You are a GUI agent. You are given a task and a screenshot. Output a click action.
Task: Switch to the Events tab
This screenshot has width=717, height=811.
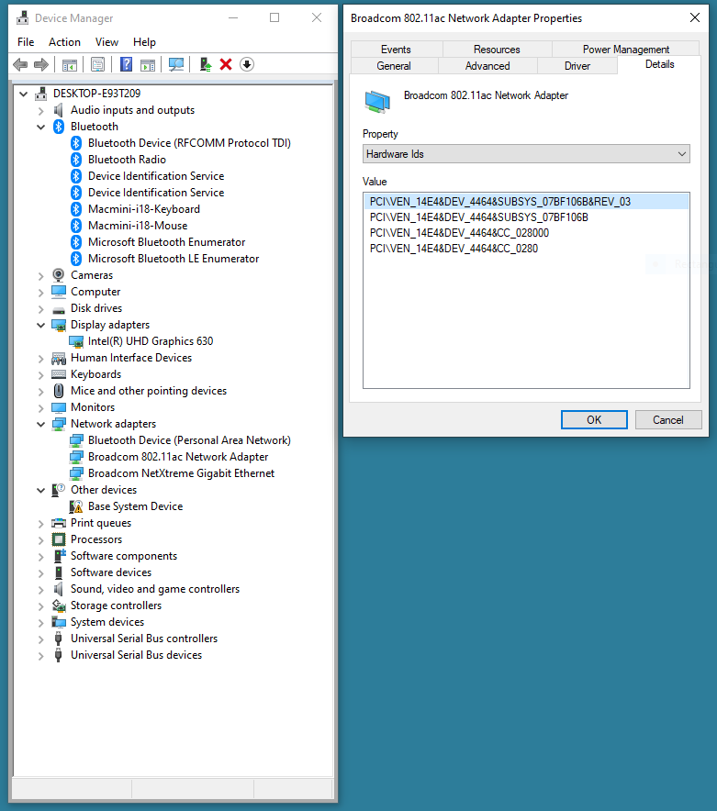(396, 50)
